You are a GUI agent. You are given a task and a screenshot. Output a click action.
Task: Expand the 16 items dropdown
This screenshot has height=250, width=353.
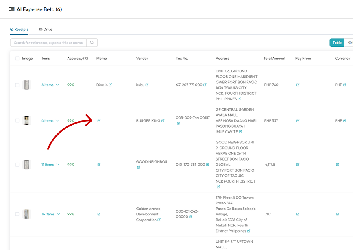pyautogui.click(x=50, y=214)
